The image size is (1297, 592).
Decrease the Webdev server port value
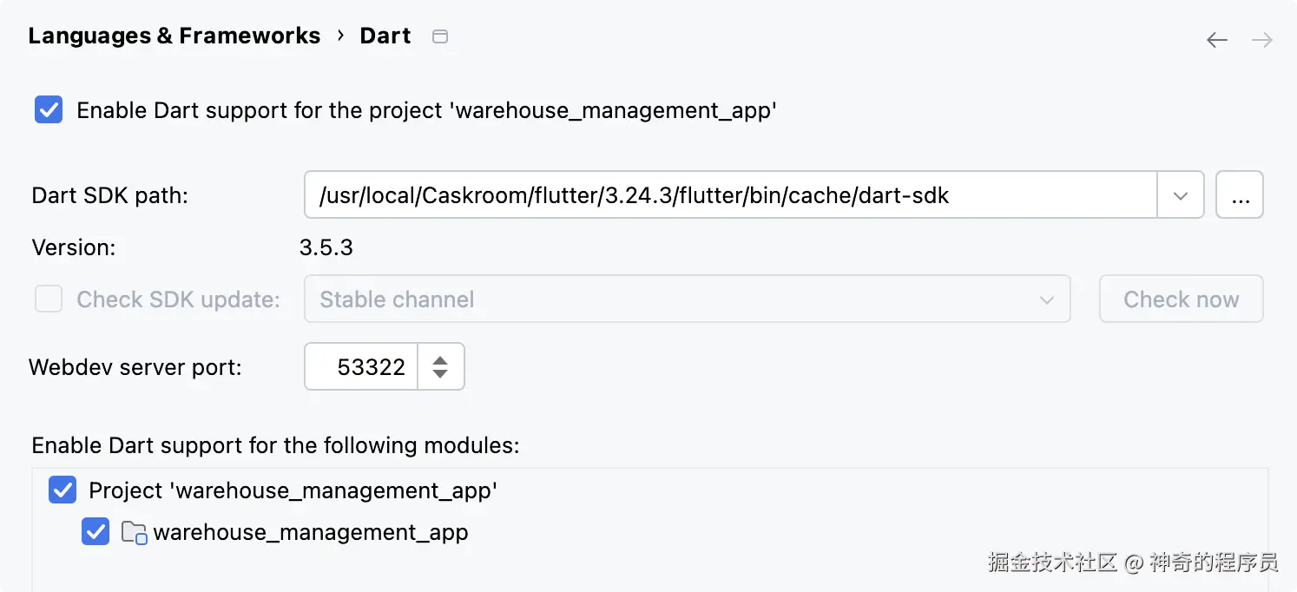pos(440,373)
